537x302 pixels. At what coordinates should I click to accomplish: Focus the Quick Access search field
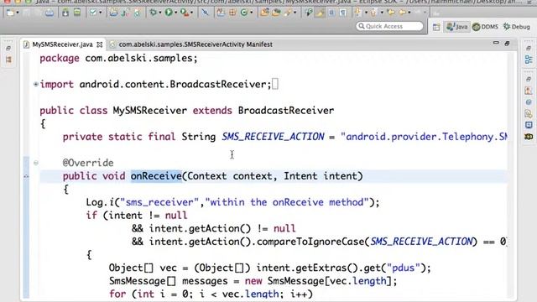[x=389, y=26]
